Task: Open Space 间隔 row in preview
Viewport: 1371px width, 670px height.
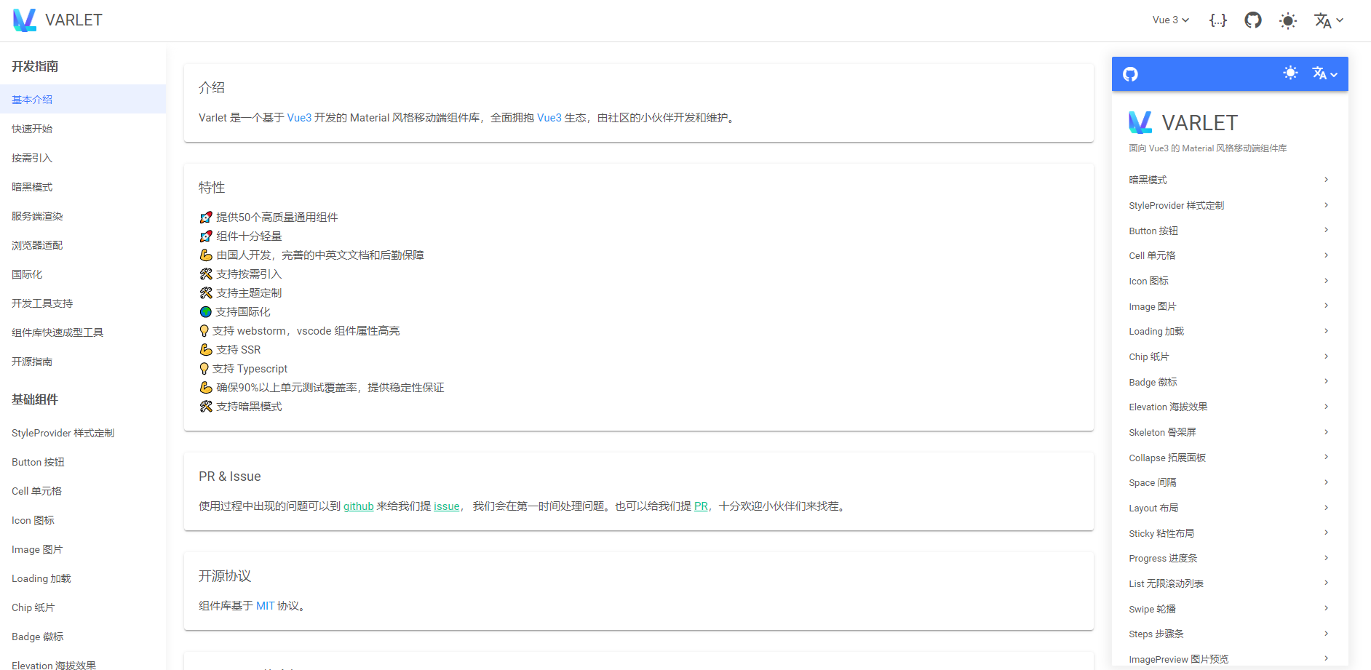Action: click(x=1230, y=482)
